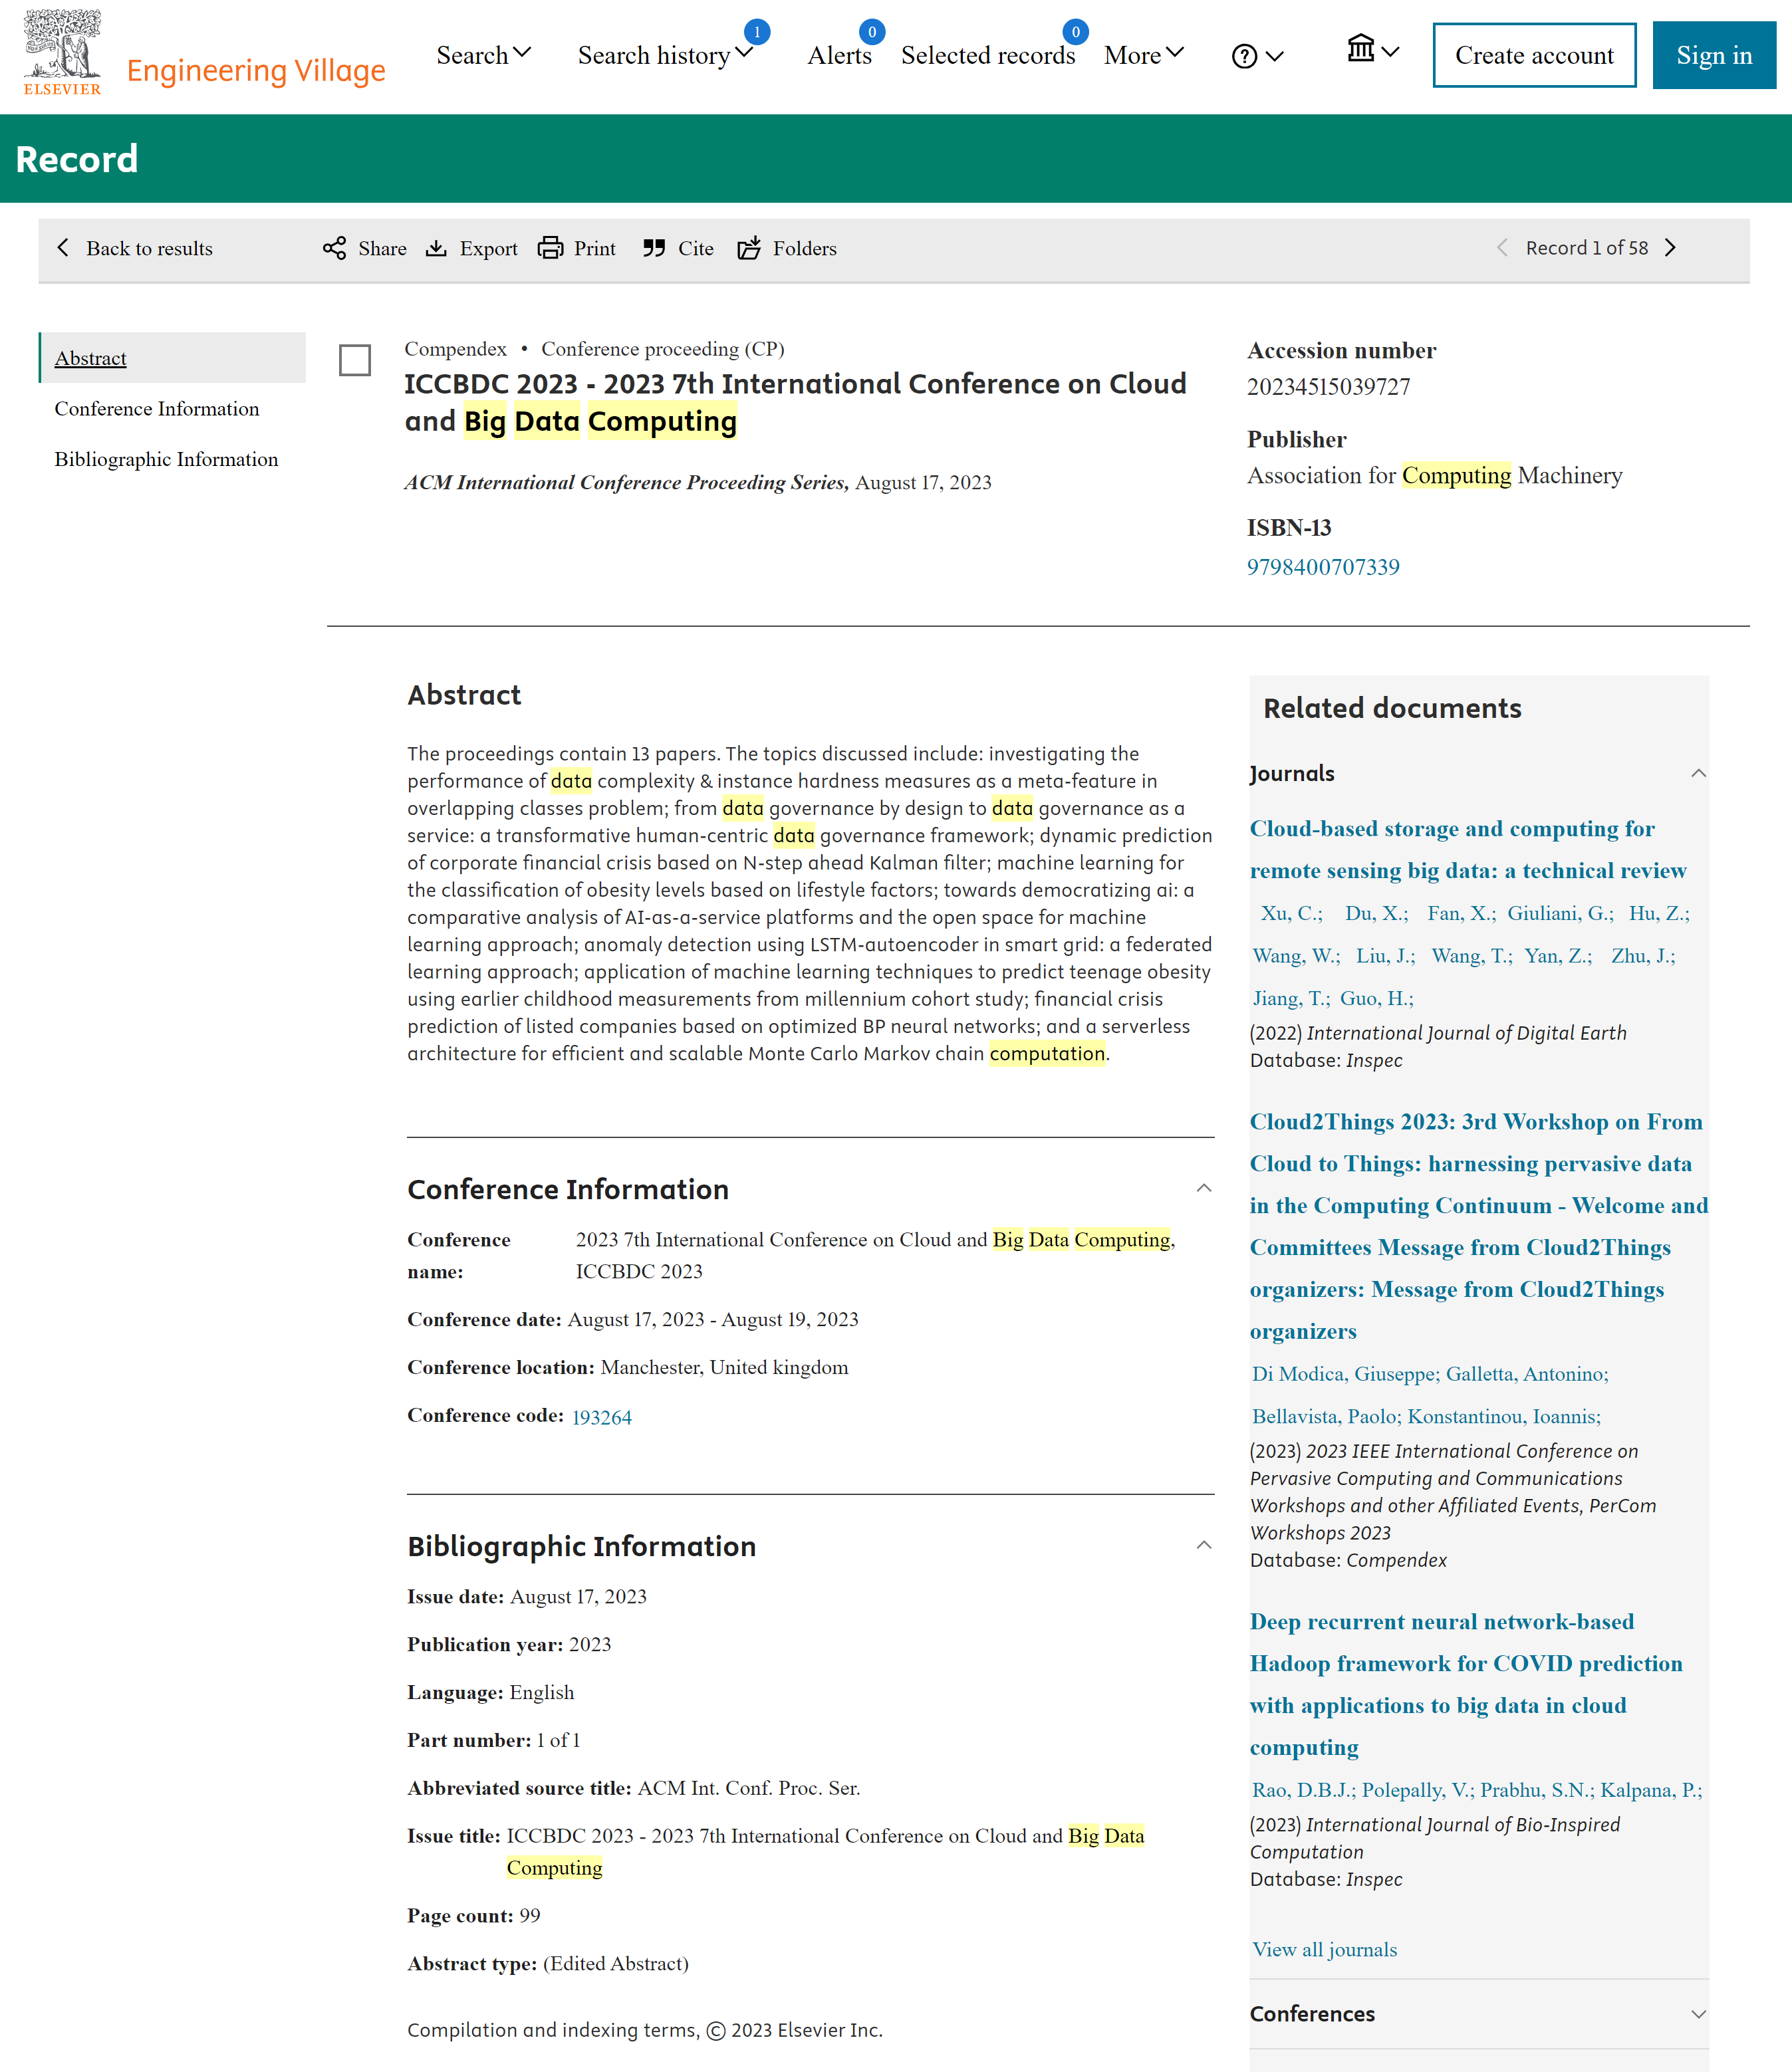This screenshot has height=2072, width=1792.
Task: Click the Related documents heading
Action: pyautogui.click(x=1392, y=708)
